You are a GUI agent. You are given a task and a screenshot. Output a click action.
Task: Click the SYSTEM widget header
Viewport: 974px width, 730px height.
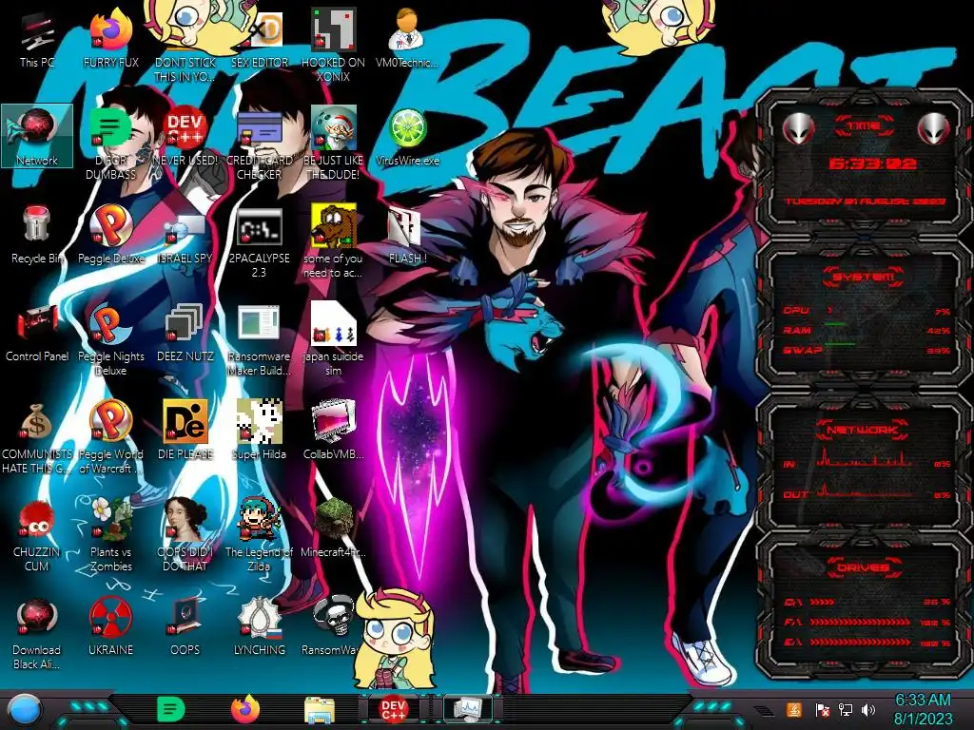pos(864,277)
